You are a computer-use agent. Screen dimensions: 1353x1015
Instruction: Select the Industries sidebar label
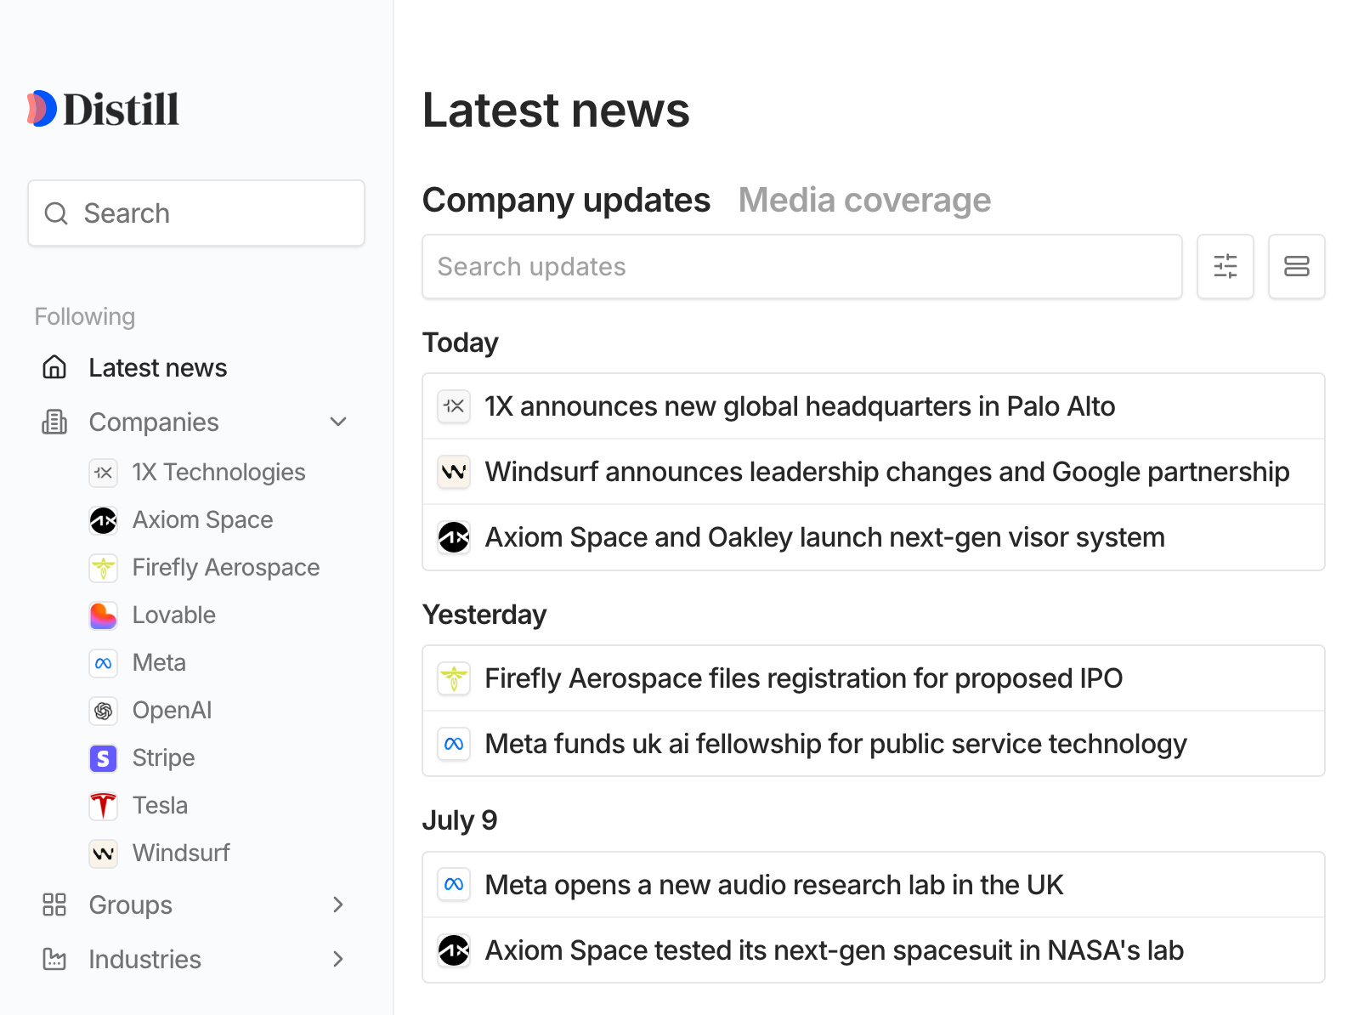pos(145,959)
